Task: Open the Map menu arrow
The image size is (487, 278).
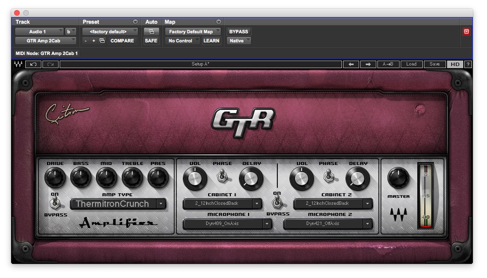Action: click(219, 22)
